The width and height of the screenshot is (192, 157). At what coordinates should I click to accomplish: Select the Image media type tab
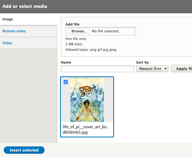coord(29,19)
